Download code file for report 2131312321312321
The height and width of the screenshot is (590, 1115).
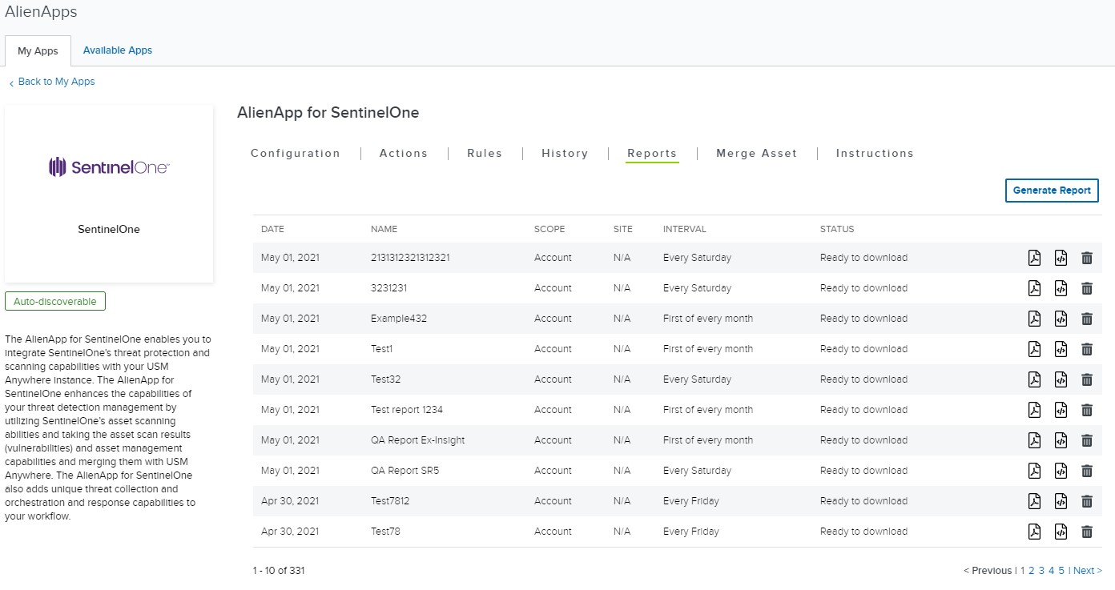tap(1061, 258)
